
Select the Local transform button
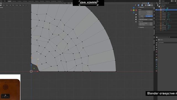(149, 16)
